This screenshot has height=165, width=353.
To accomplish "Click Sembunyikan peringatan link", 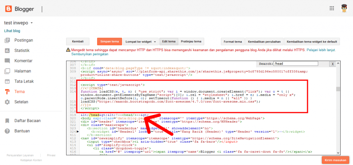I will coord(90,54).
